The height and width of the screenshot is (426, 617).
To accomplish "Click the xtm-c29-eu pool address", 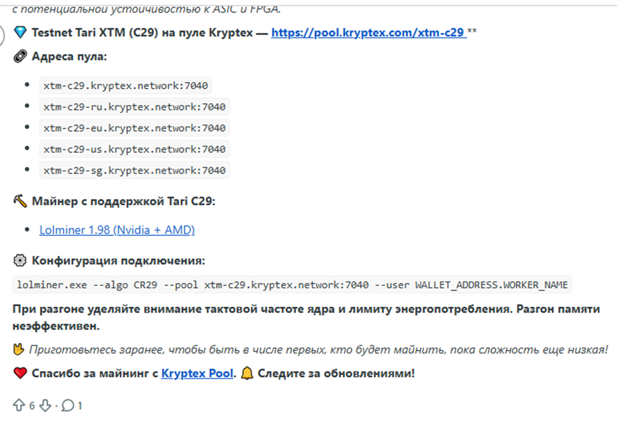I will click(134, 128).
